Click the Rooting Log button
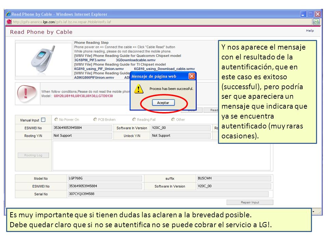 (x=33, y=155)
